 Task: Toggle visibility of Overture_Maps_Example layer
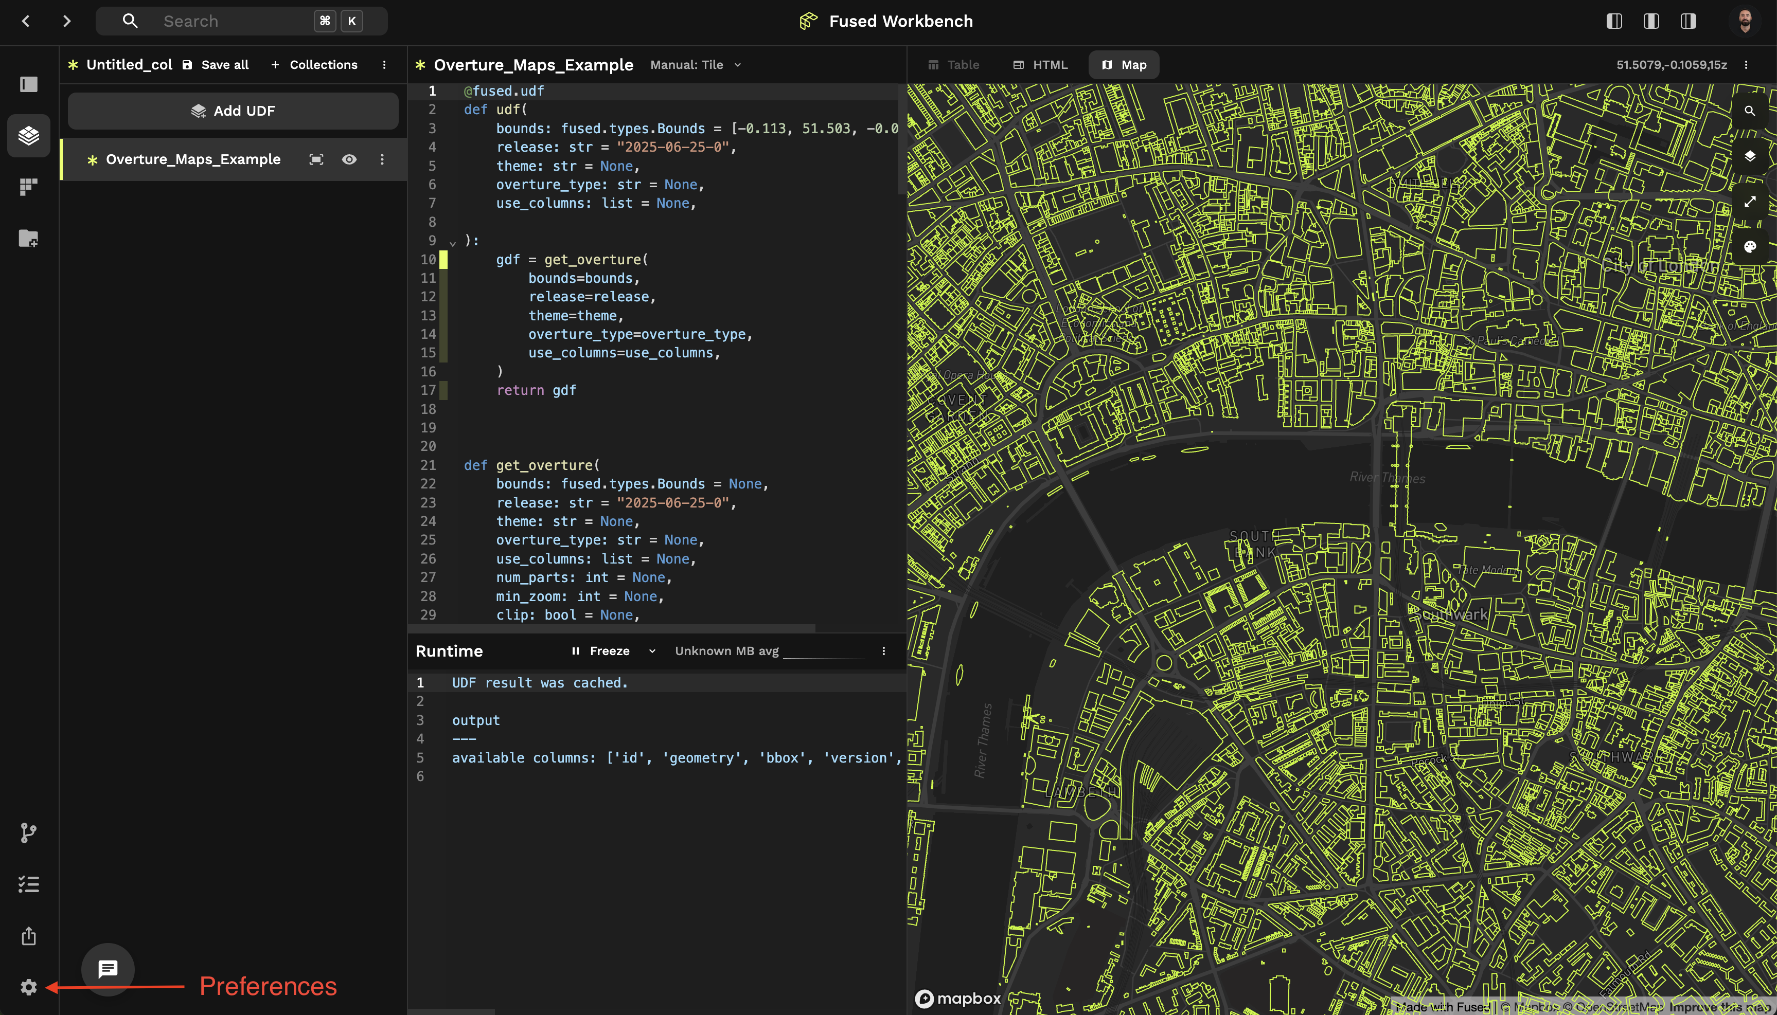[349, 159]
